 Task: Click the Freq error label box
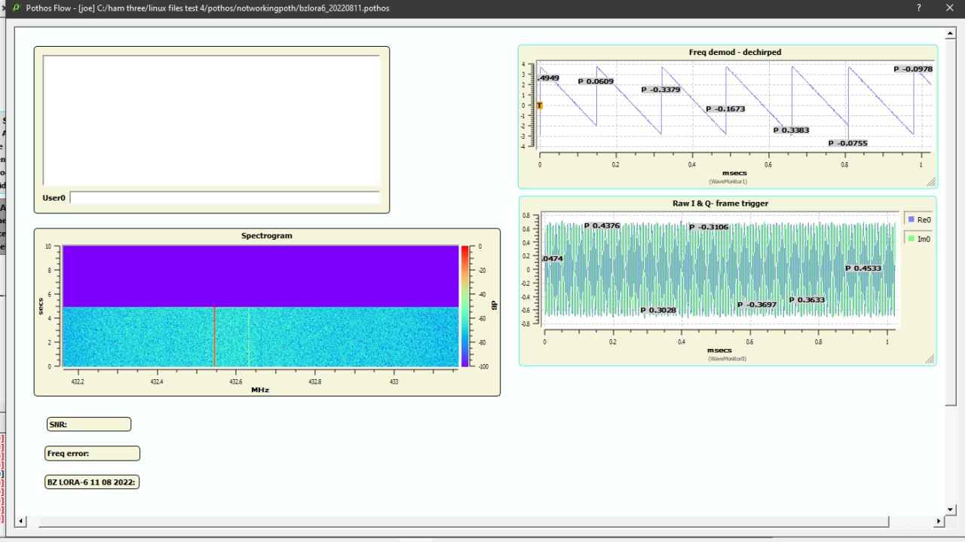click(93, 453)
